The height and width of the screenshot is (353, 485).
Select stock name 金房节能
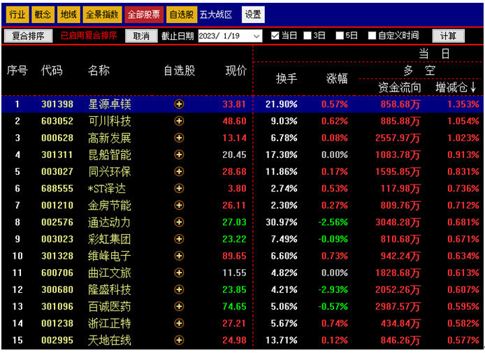click(110, 205)
